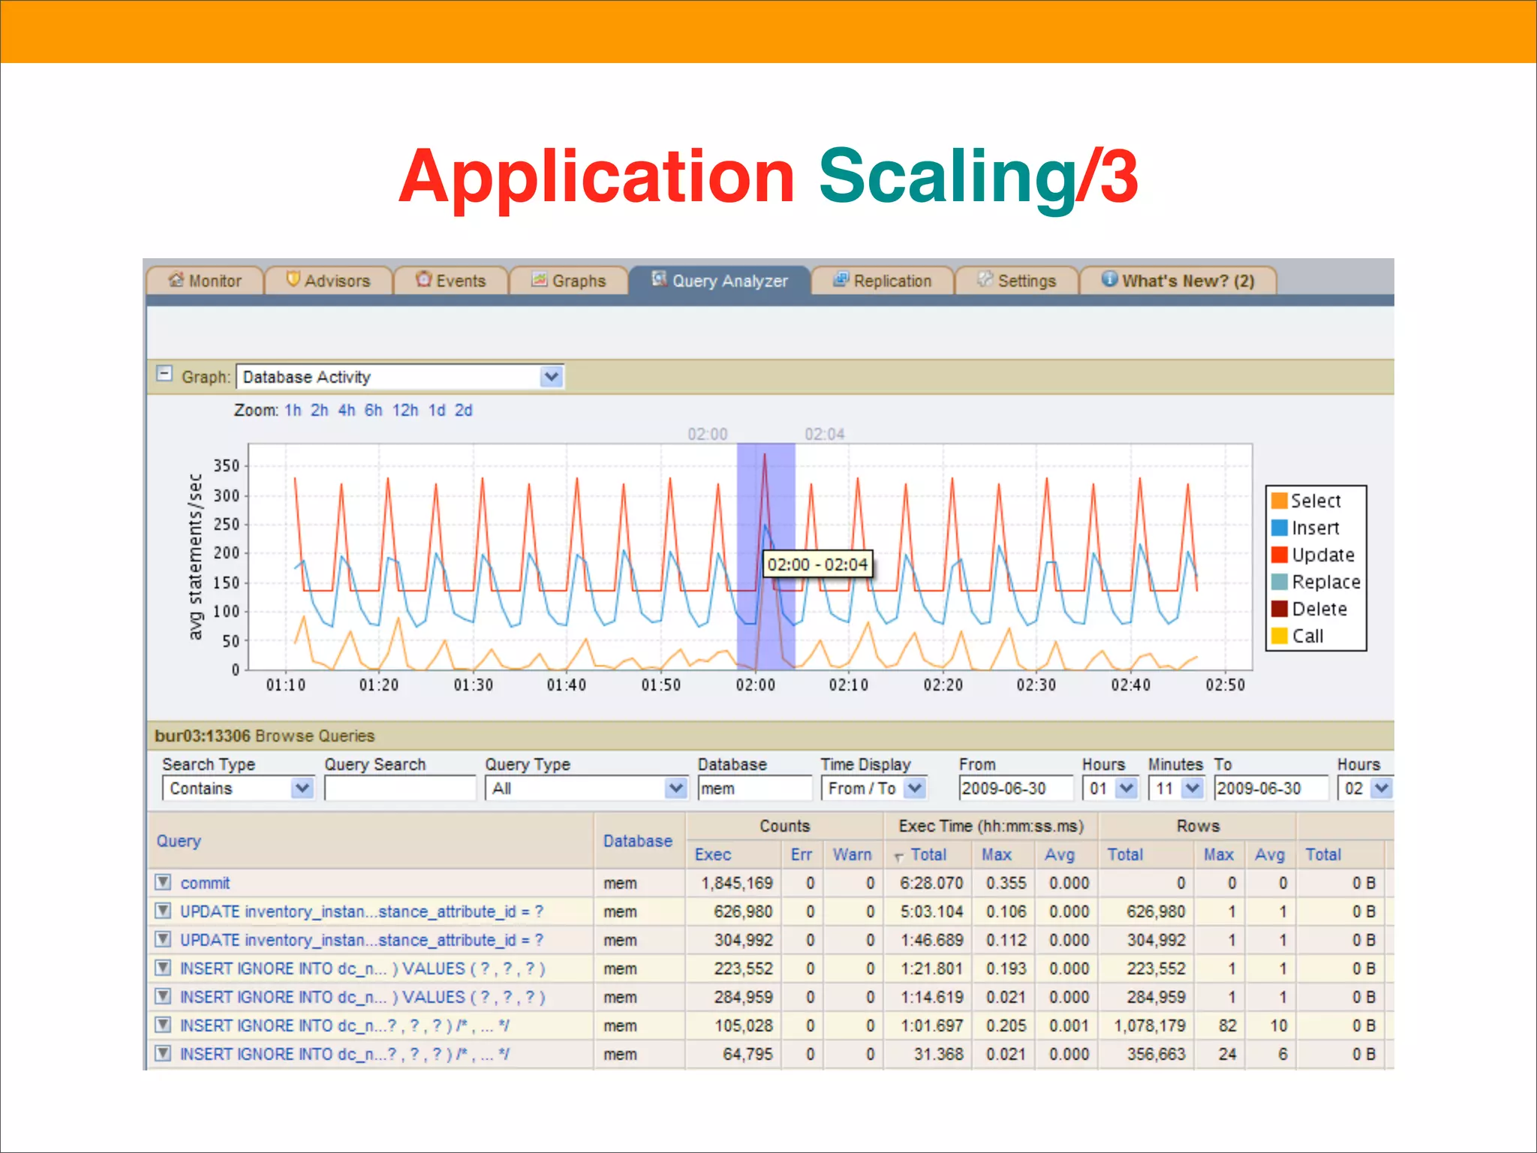Click the Query Analyzer magnifier icon

(x=659, y=278)
